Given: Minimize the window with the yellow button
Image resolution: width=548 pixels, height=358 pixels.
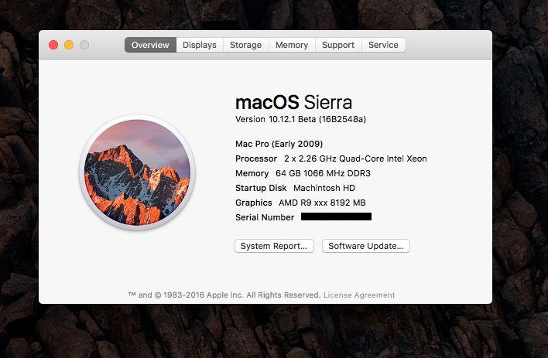Looking at the screenshot, I should (69, 45).
